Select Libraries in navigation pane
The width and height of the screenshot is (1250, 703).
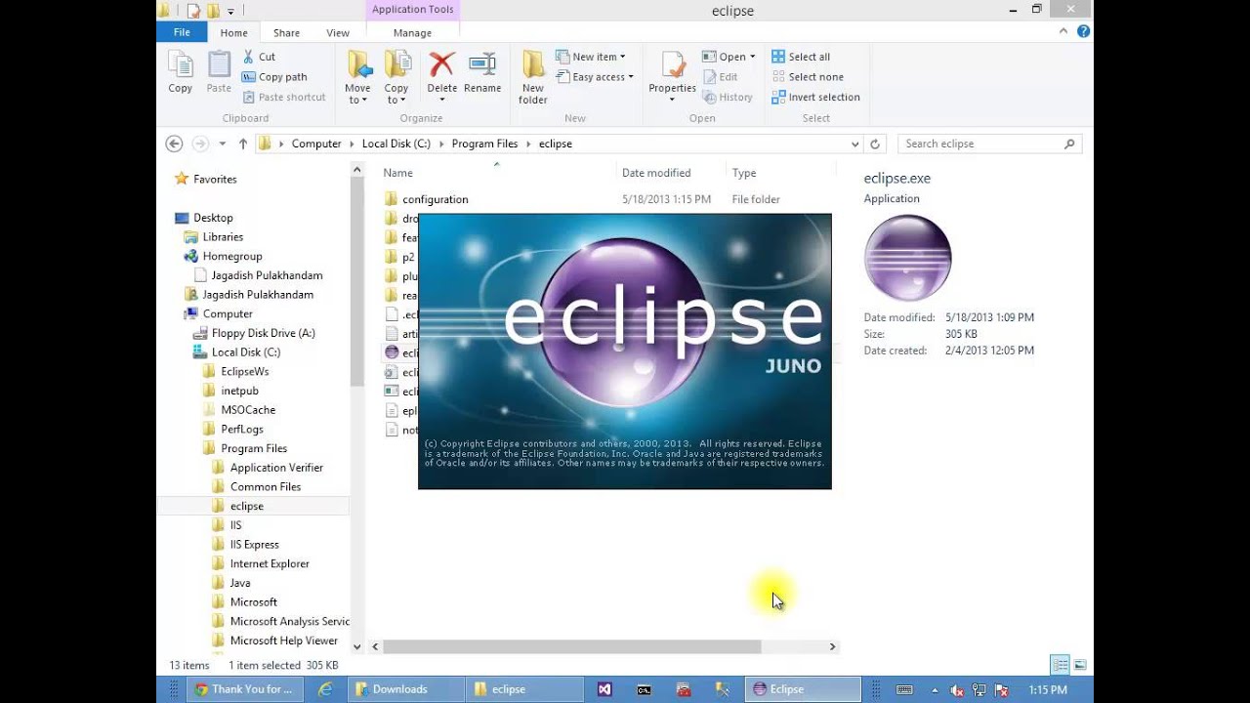pyautogui.click(x=223, y=237)
